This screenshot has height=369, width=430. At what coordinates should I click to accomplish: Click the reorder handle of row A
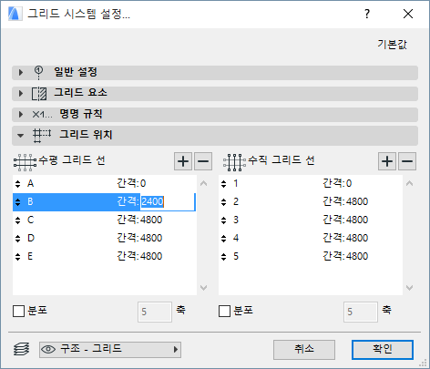click(x=18, y=184)
